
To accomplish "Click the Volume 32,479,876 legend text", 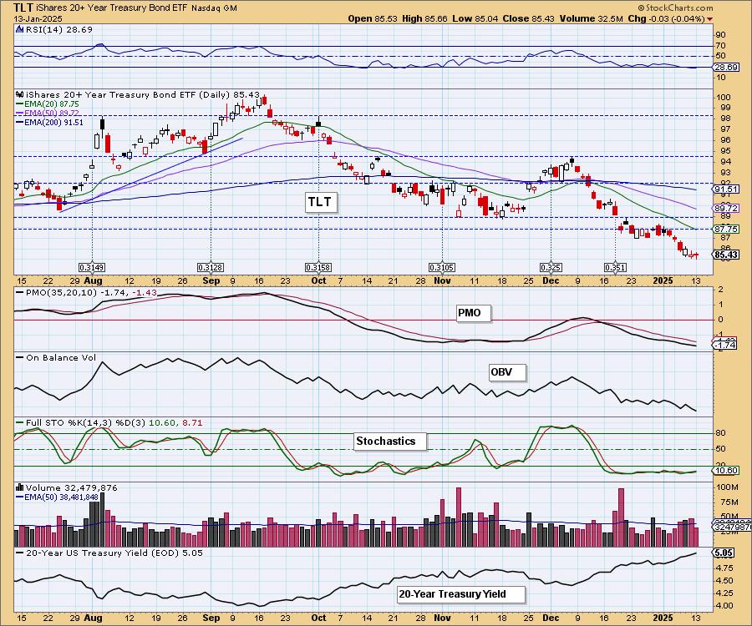I will [x=72, y=488].
